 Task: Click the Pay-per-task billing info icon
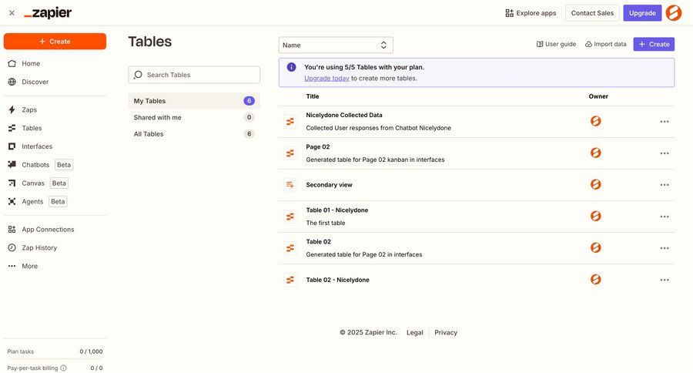click(x=64, y=368)
